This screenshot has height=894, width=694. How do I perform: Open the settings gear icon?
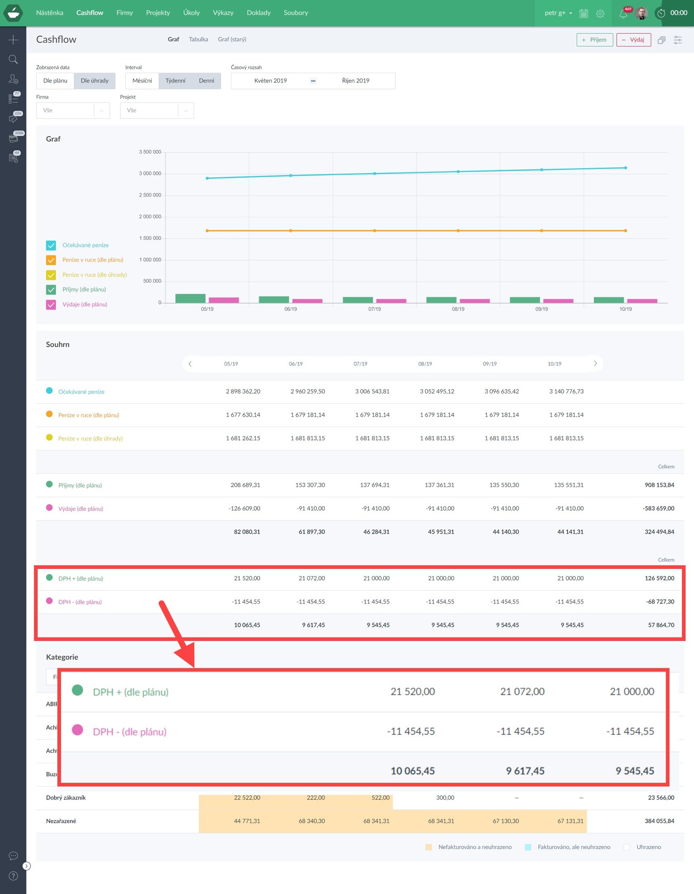tap(600, 14)
